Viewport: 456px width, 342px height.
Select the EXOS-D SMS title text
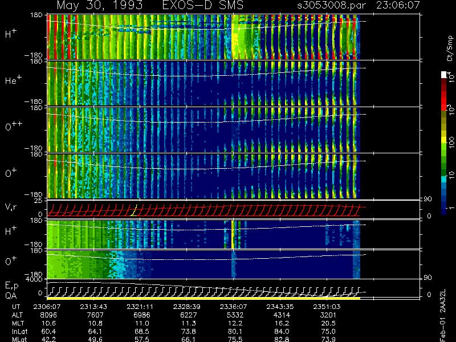point(202,5)
